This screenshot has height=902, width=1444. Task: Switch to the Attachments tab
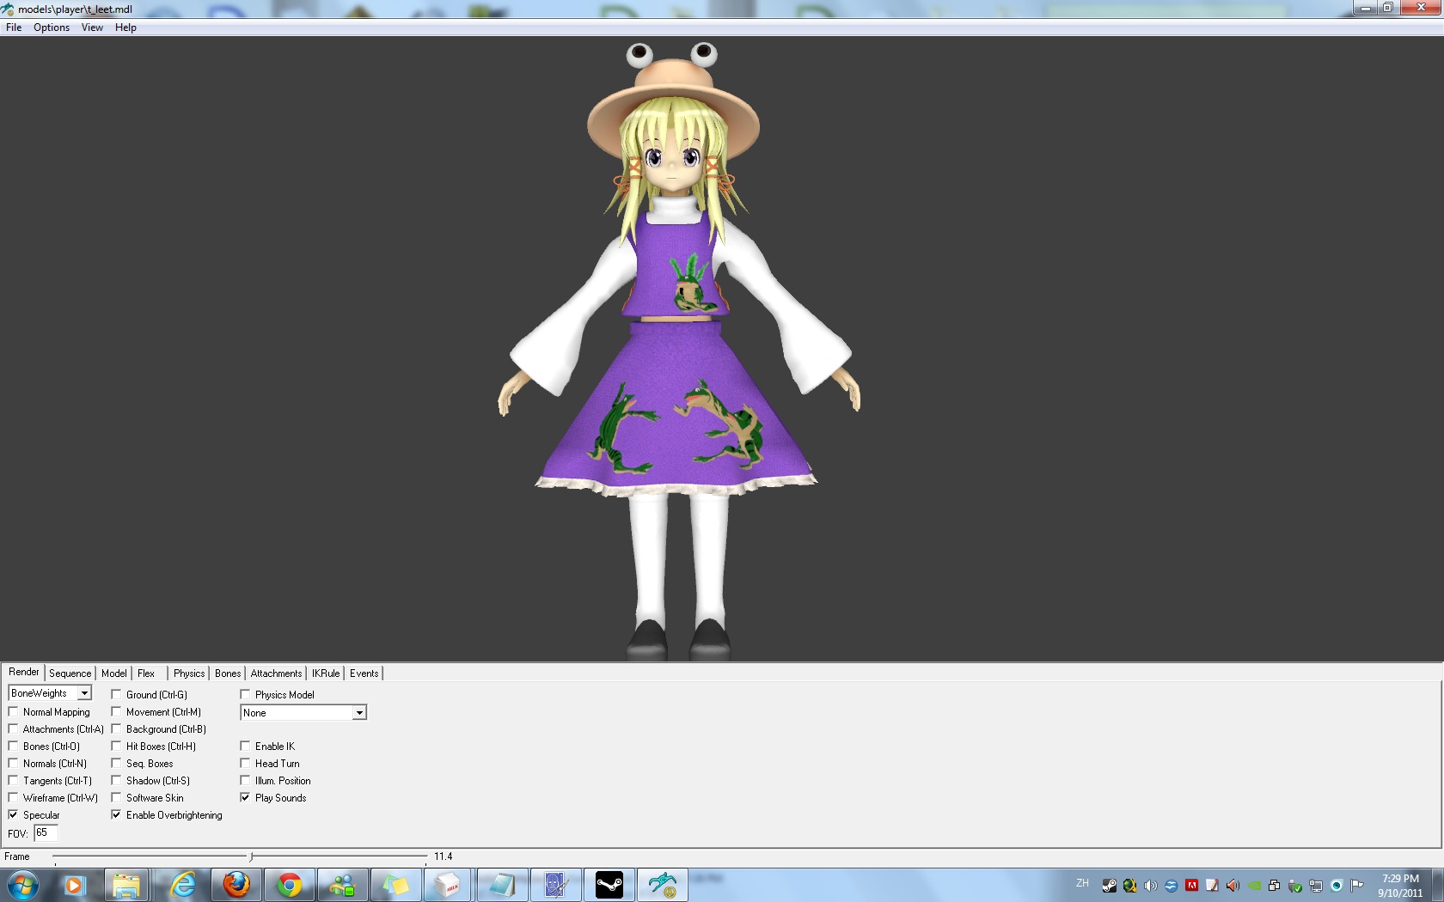pos(276,673)
